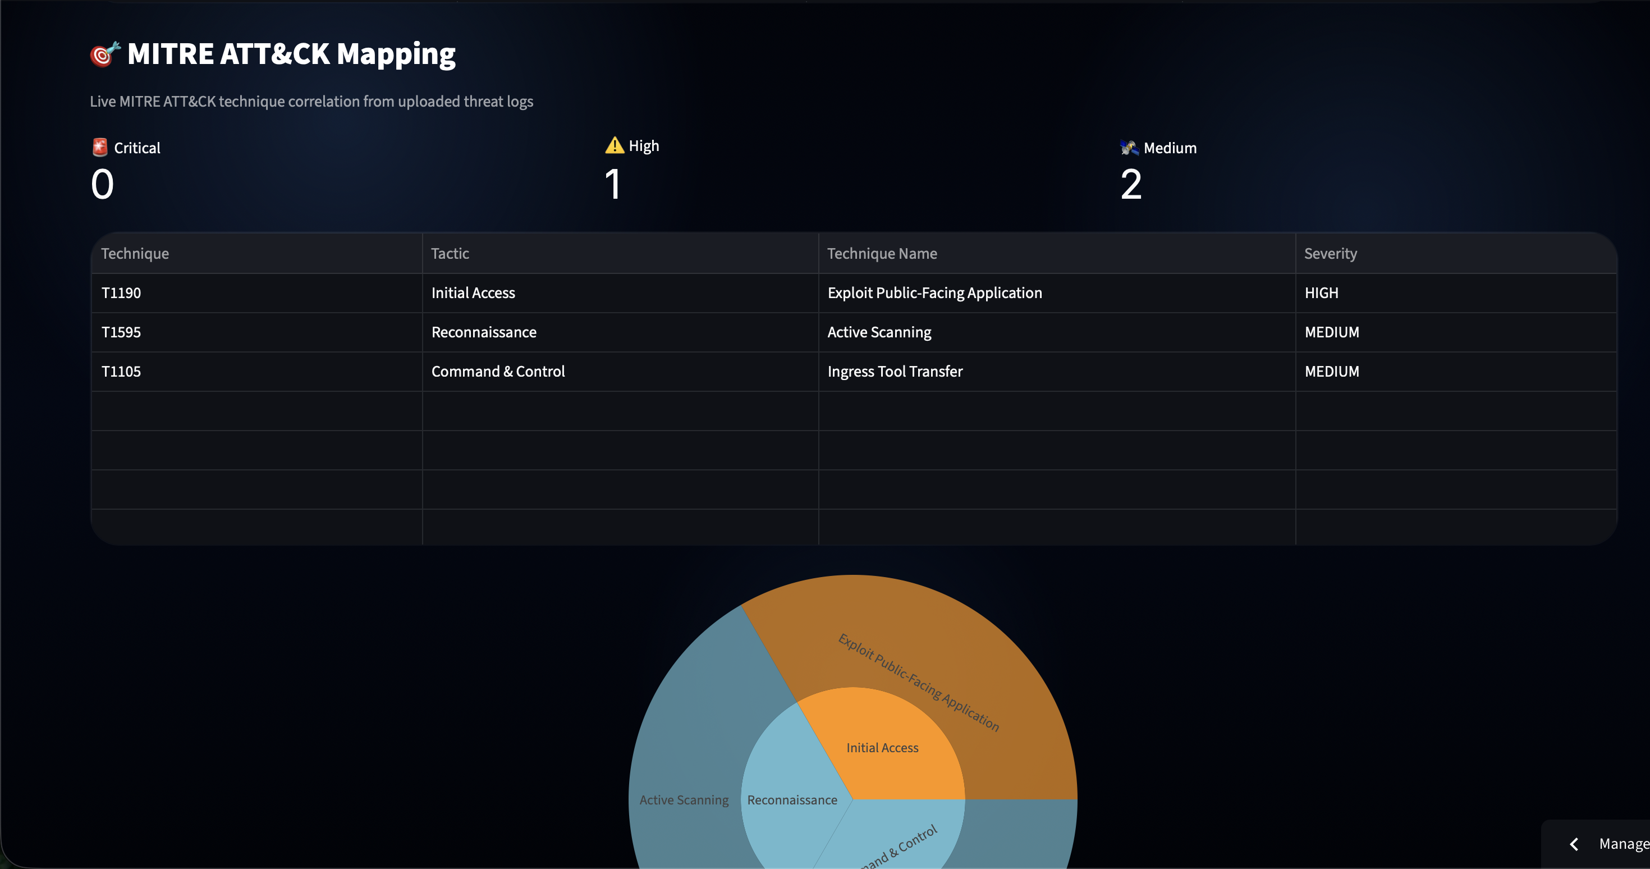
Task: Sort by the Severity column header
Action: coord(1456,253)
